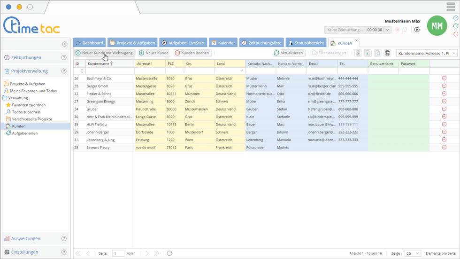Viewport: 460px width, 259px height.
Task: Reload the table using the pager refresh icon
Action: pyautogui.click(x=169, y=253)
